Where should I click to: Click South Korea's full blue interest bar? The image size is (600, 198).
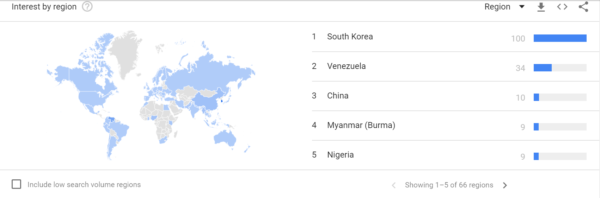560,38
